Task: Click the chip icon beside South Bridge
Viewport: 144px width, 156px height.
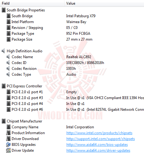Action: pyautogui.click(x=9, y=16)
